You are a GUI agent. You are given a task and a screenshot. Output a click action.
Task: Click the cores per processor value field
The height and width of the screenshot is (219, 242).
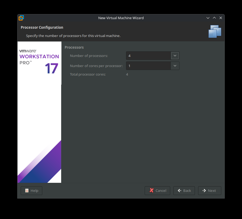pos(148,66)
